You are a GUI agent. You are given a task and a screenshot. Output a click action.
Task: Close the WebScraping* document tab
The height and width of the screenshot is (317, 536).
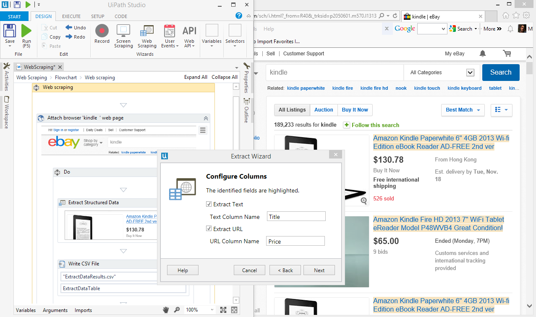click(x=60, y=67)
